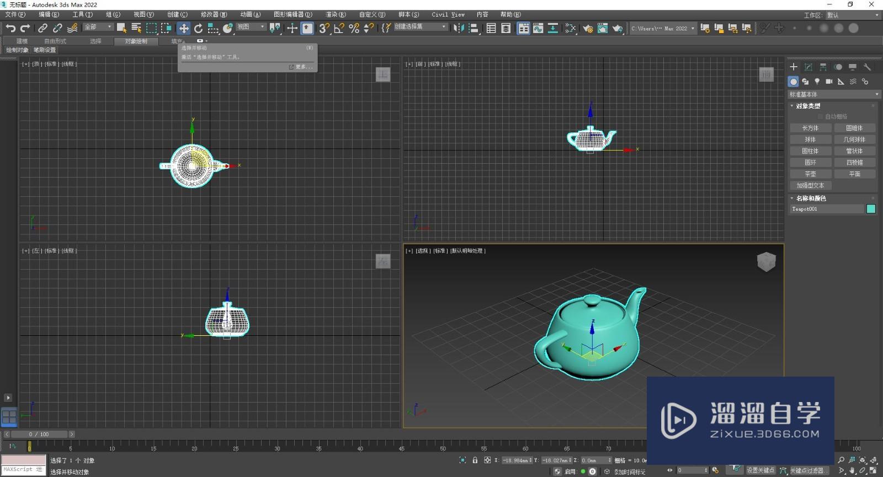
Task: Open the 全部 selection filter dropdown
Action: point(98,27)
